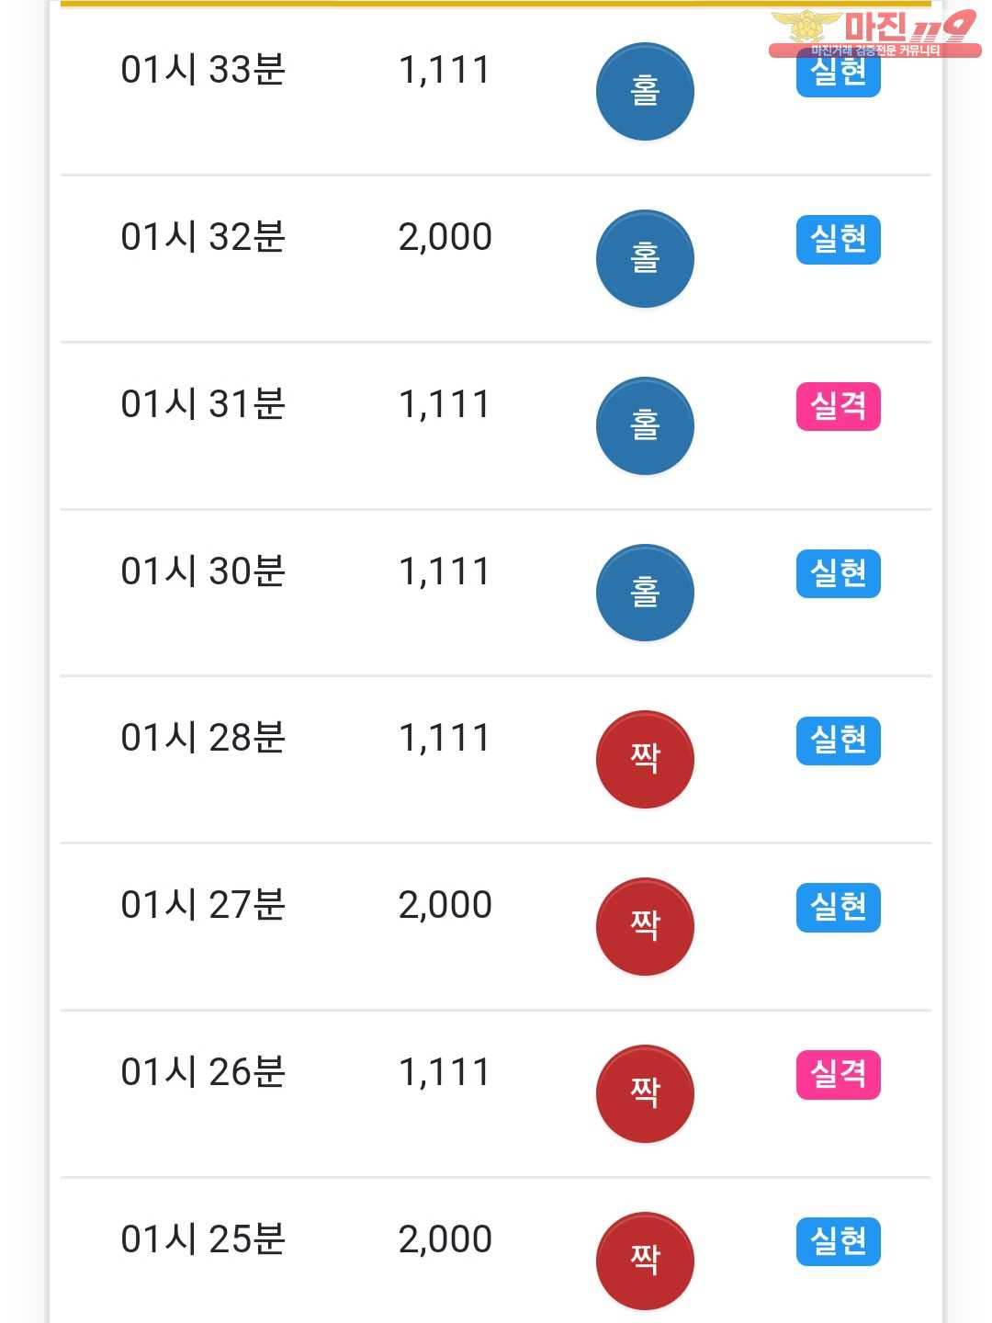Click the red 짝 circle for 01시 28분
Viewport: 992px width, 1323px height.
coord(645,759)
